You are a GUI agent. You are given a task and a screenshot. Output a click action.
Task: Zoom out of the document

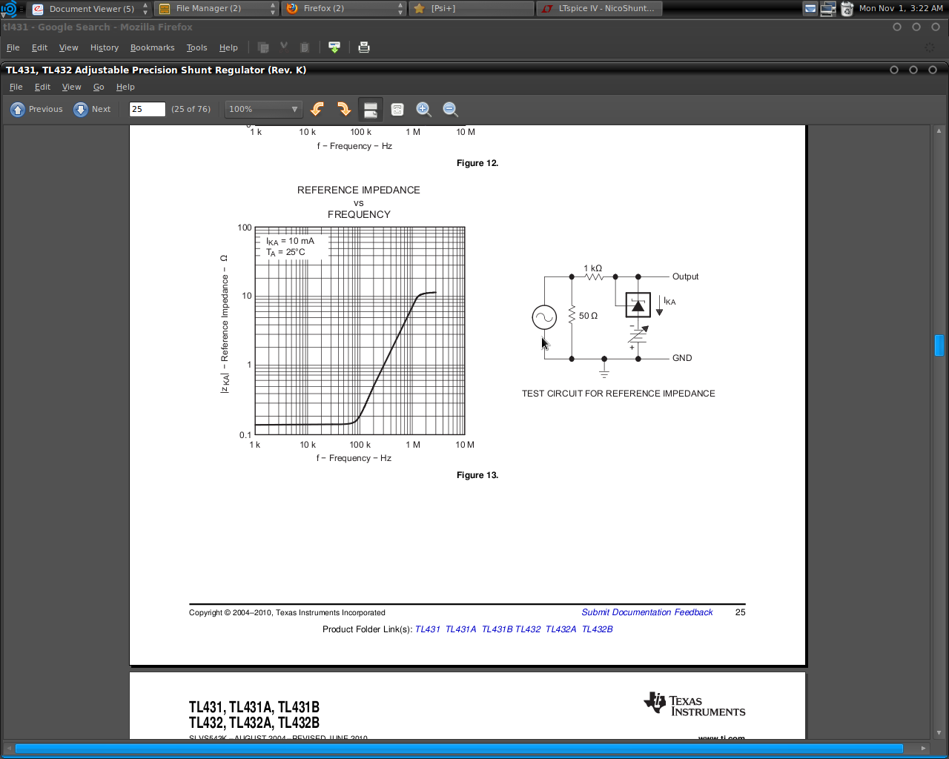[x=451, y=109]
